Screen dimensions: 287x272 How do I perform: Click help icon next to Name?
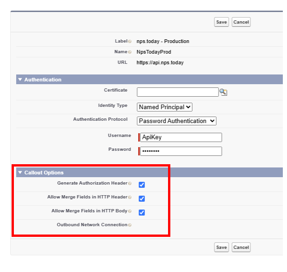pos(130,52)
